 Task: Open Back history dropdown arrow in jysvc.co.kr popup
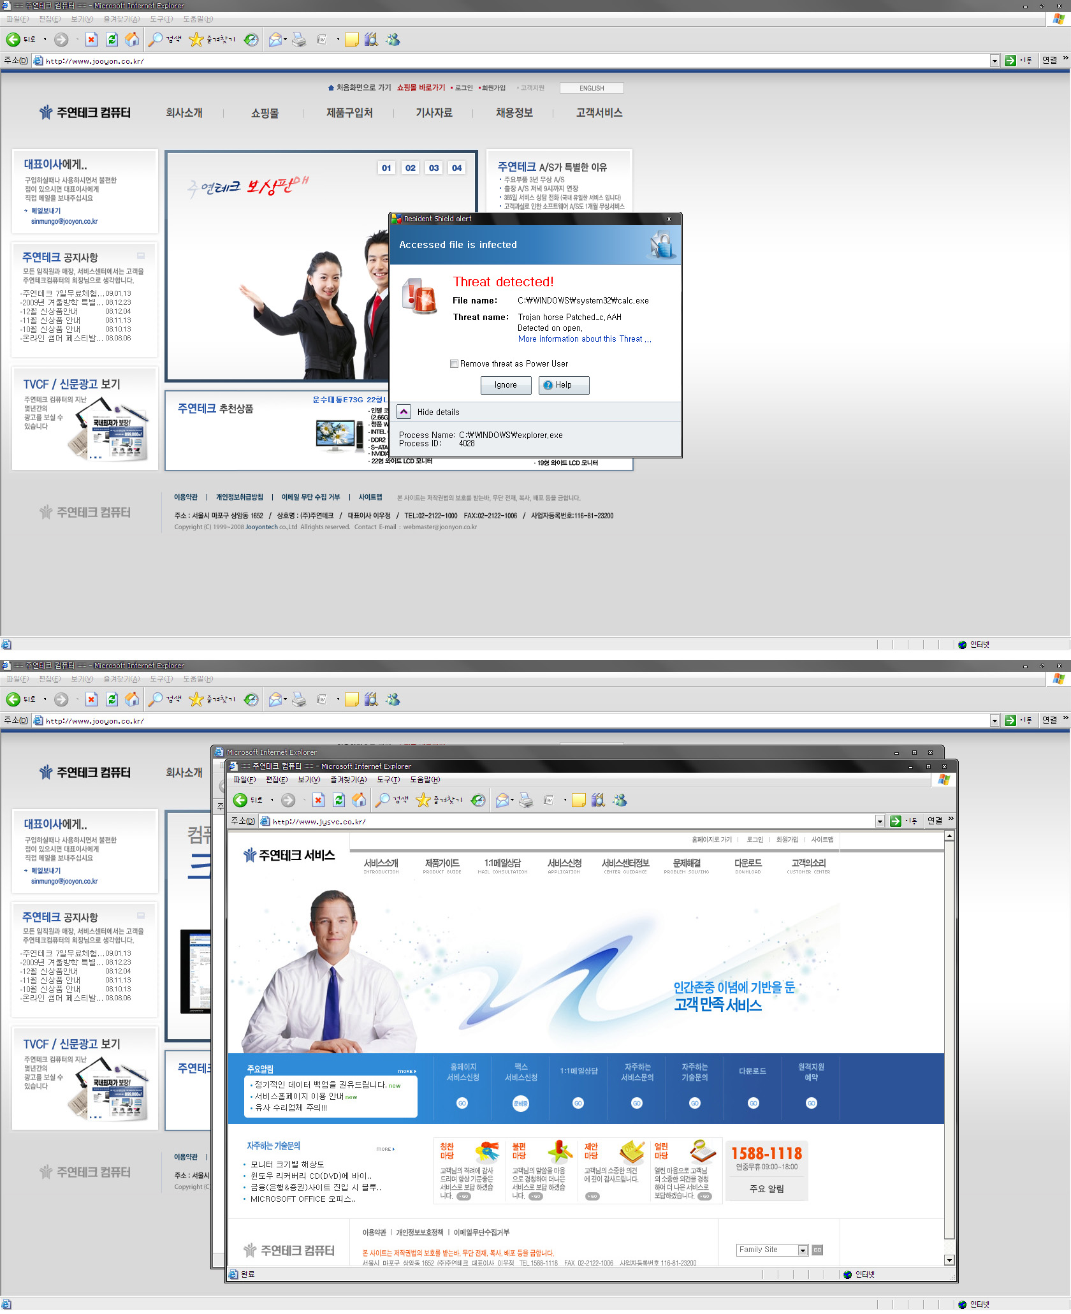(272, 800)
